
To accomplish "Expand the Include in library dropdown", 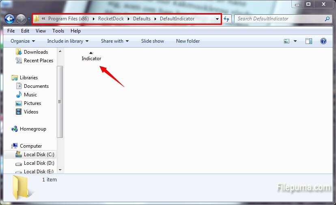I will point(67,41).
